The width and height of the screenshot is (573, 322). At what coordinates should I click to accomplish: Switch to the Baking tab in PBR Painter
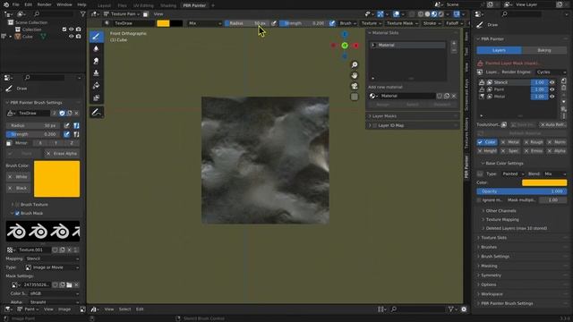click(x=544, y=50)
